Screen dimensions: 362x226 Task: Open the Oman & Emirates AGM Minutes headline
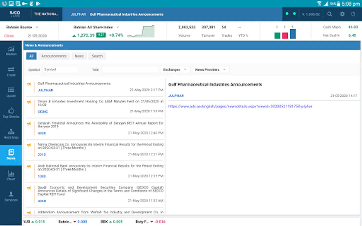pyautogui.click(x=101, y=103)
